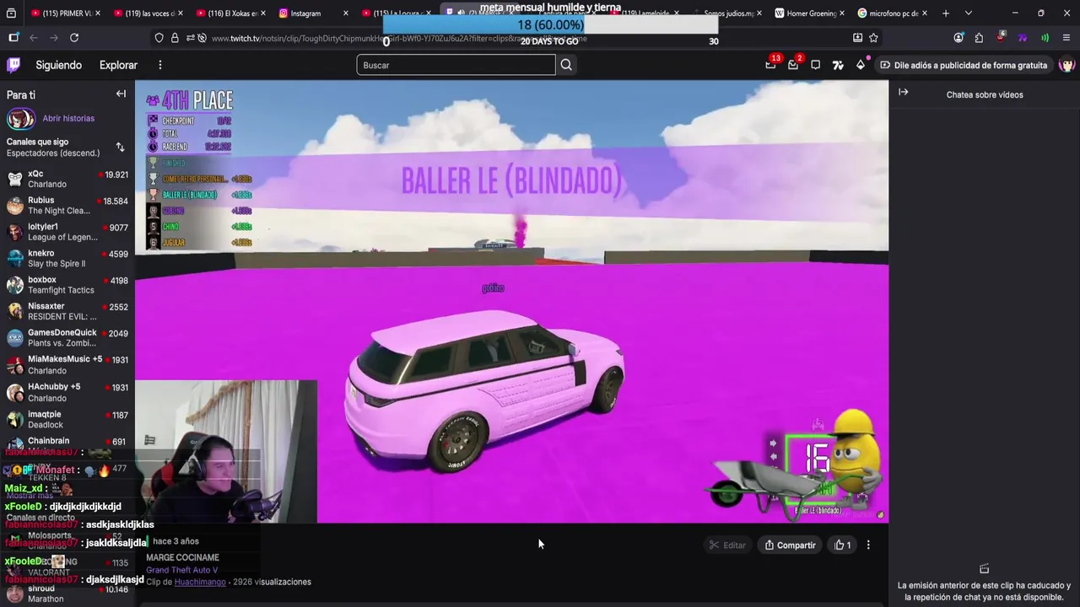
Task: Click the clip video player
Action: coord(511,302)
